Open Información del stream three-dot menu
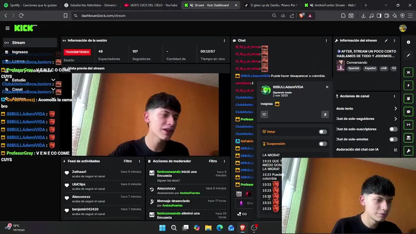This screenshot has height=234, width=416. tap(395, 41)
